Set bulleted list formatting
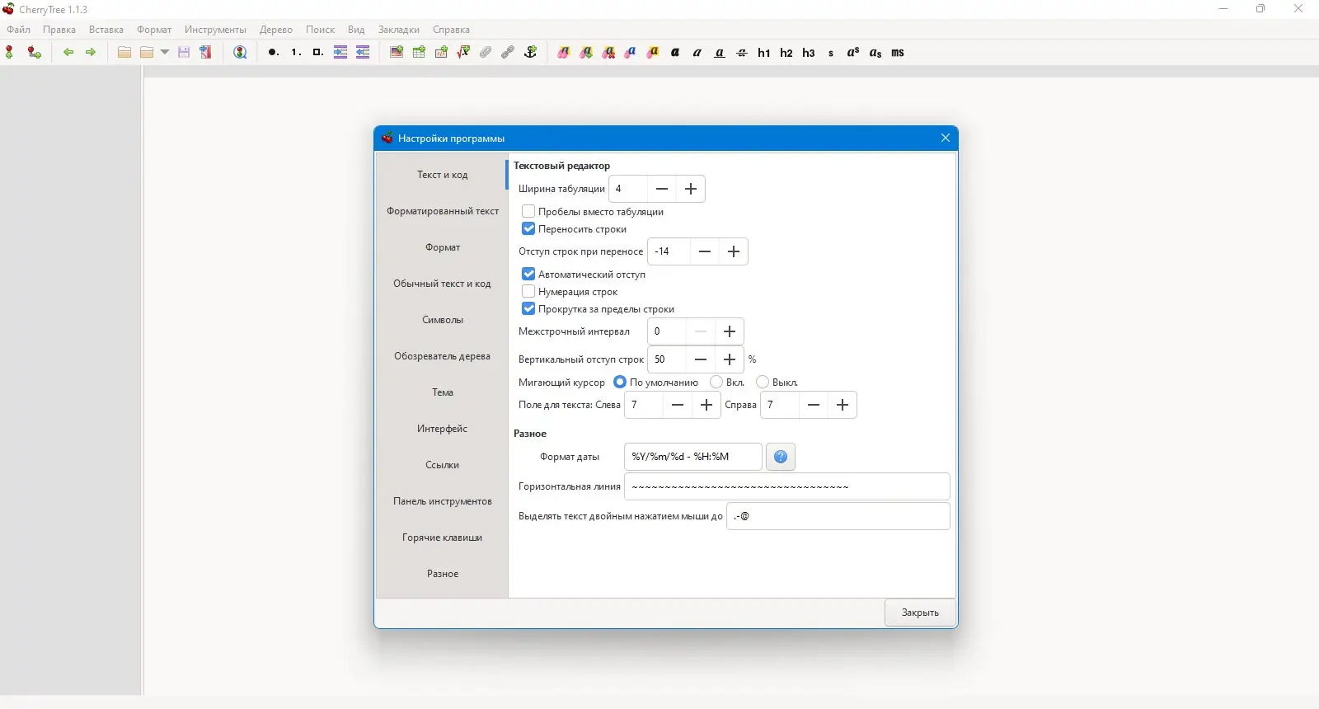Viewport: 1319px width, 709px height. [x=273, y=53]
